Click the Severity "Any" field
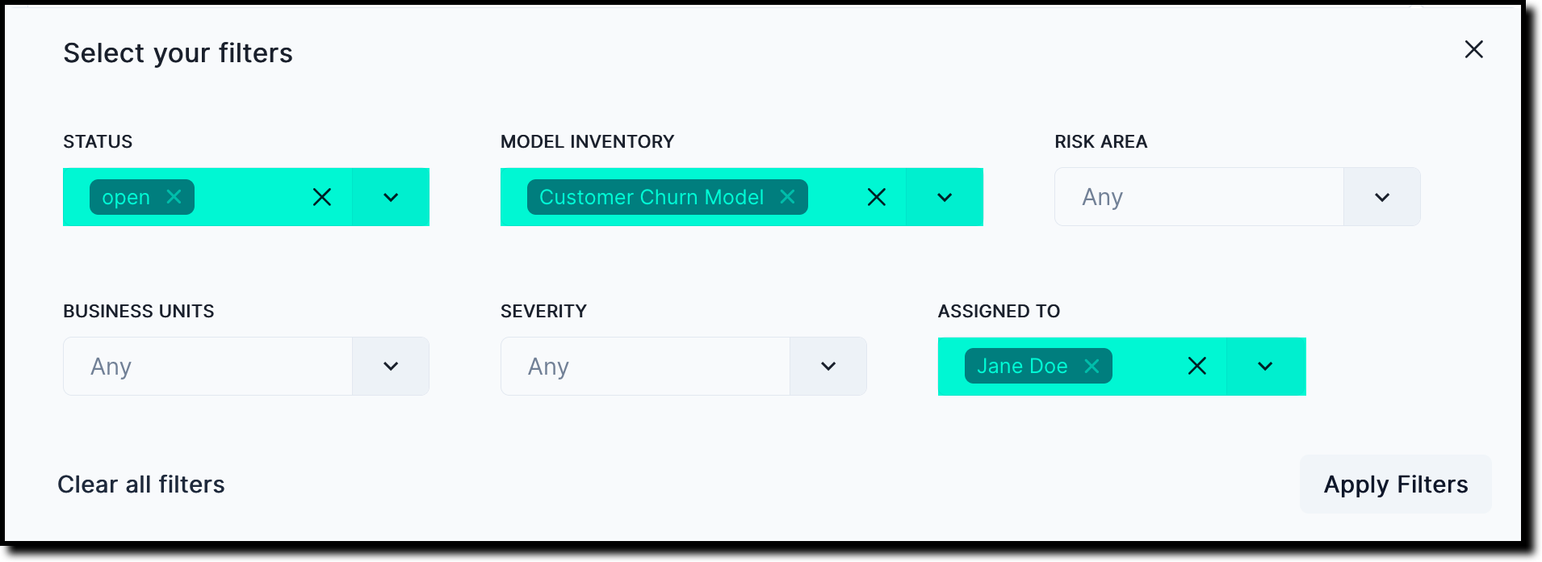1542x562 pixels. pyautogui.click(x=642, y=366)
